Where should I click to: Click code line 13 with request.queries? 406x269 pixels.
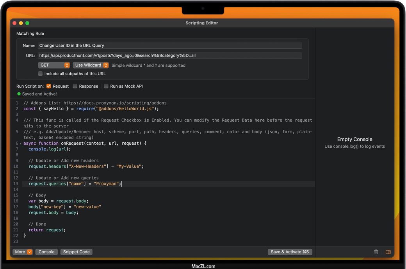[74, 184]
